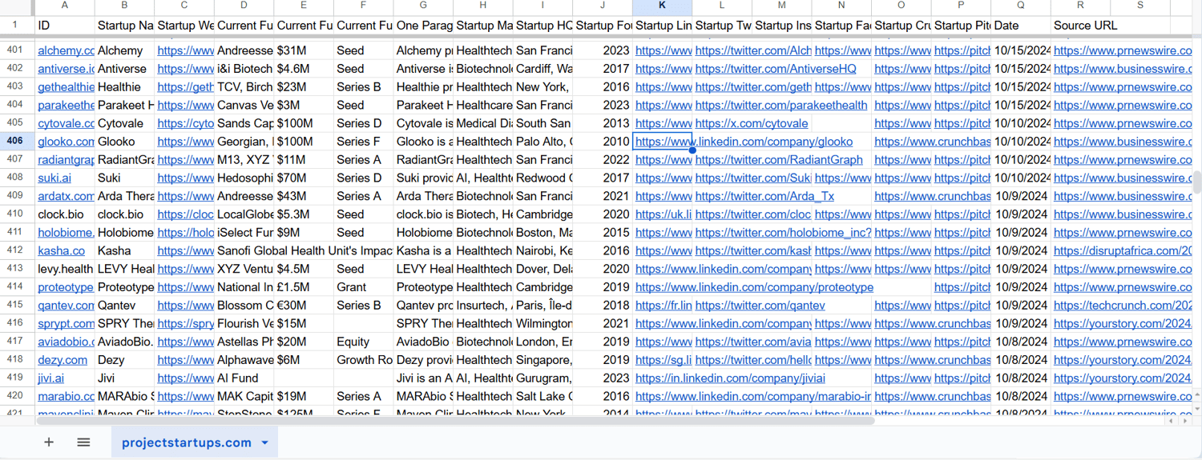Open the https://twitter.com/qantev link
Image resolution: width=1202 pixels, height=460 pixels.
[x=760, y=306]
